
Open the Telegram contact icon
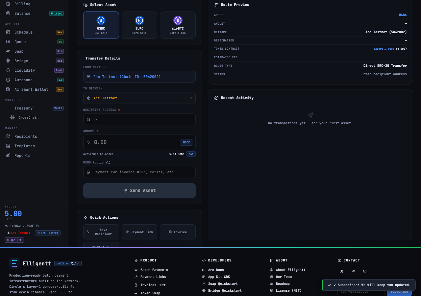(x=353, y=271)
